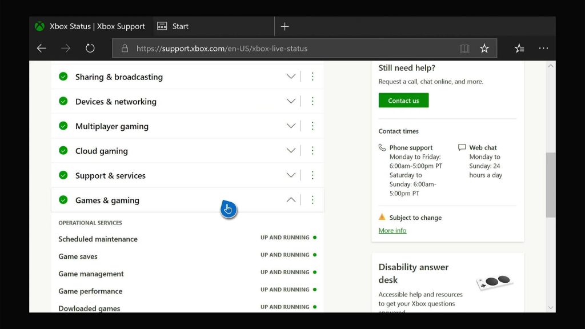The width and height of the screenshot is (585, 329).
Task: Click the support.xbox.com address bar
Action: (x=304, y=49)
